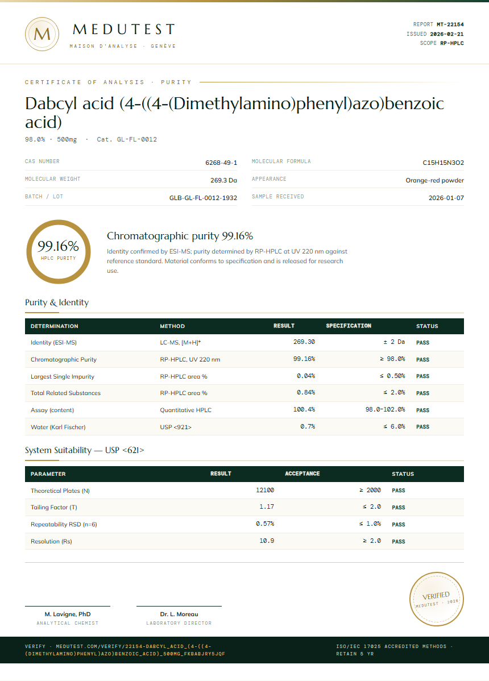Click the tailing factor result 1.17
Screen dimensions: 489x681
(x=267, y=506)
